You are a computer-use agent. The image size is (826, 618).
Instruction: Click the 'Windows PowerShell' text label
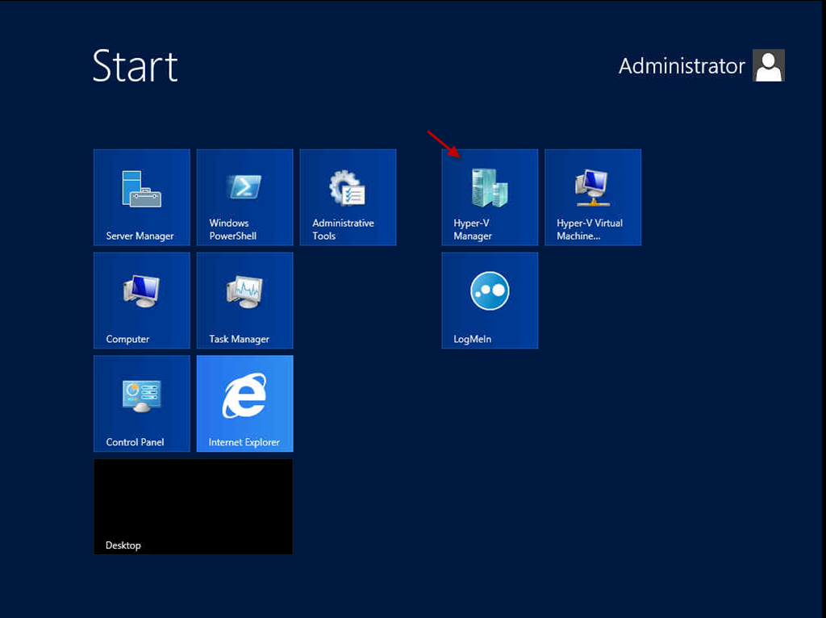(x=232, y=230)
